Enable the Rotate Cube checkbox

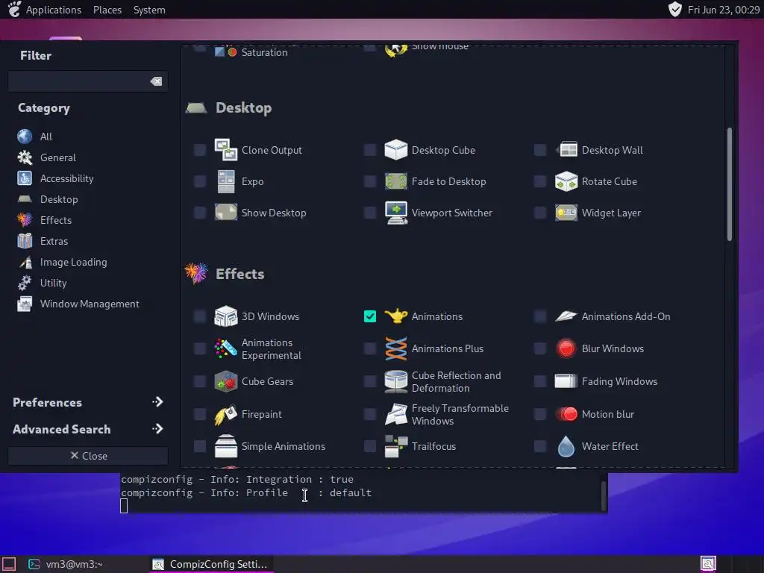[x=540, y=181]
